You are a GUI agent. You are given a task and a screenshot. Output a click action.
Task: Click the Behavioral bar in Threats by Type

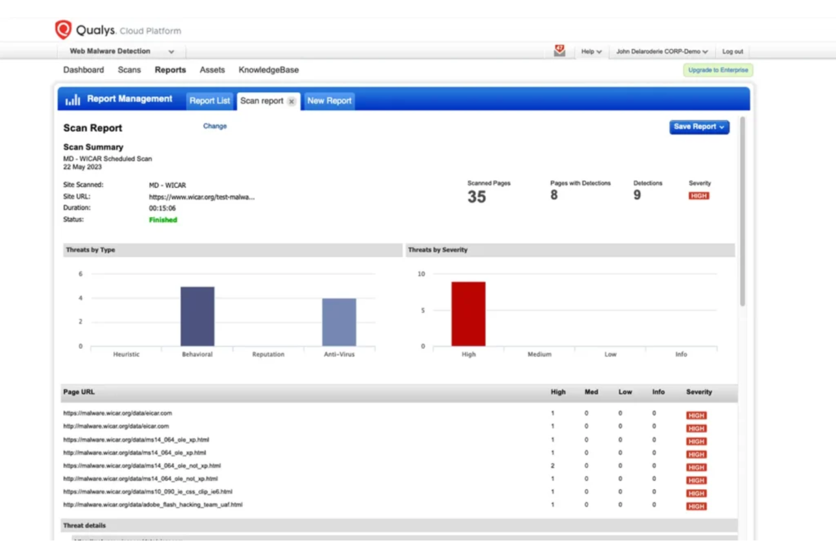tap(197, 316)
